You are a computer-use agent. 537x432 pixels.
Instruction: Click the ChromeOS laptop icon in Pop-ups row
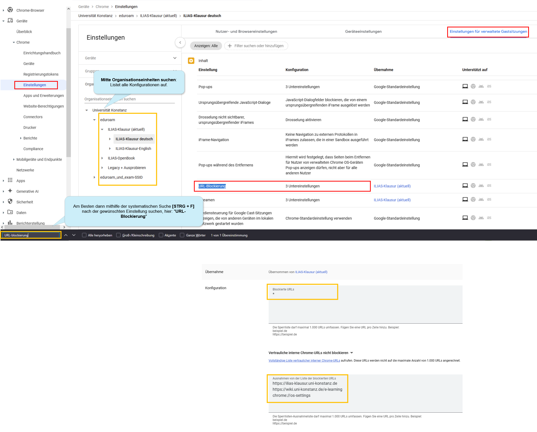coord(465,86)
